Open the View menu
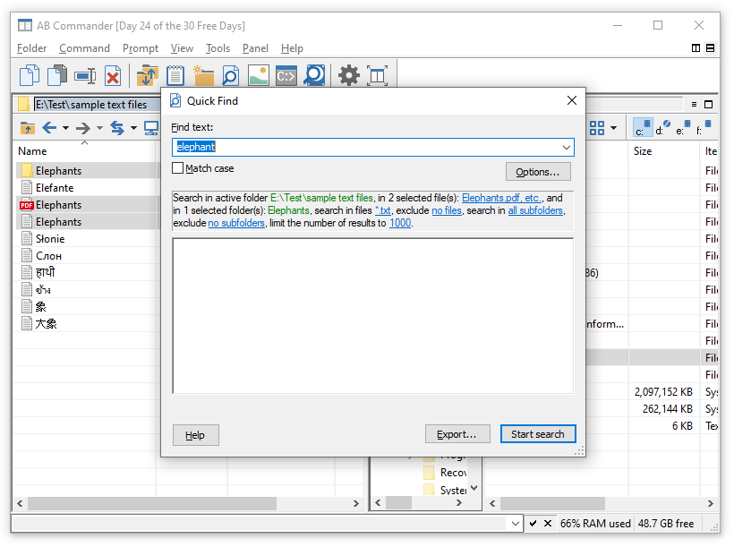This screenshot has height=547, width=734. point(182,48)
